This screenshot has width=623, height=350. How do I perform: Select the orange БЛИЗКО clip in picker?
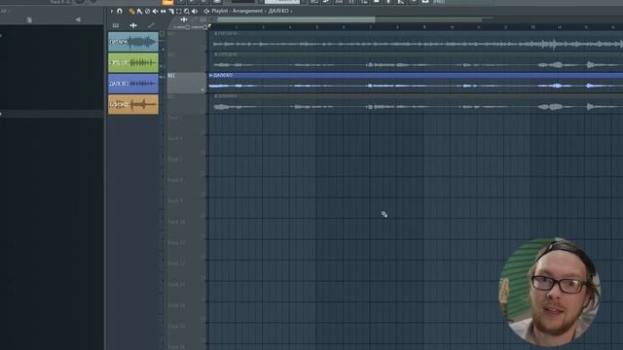pyautogui.click(x=133, y=104)
